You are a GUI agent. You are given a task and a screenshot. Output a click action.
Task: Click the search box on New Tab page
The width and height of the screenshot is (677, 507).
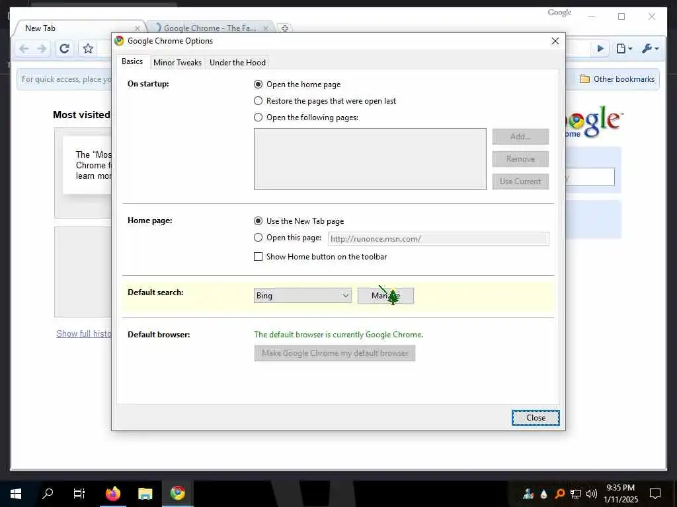point(590,177)
